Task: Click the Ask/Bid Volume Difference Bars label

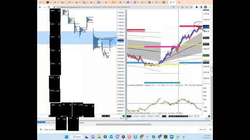Action: point(139,113)
